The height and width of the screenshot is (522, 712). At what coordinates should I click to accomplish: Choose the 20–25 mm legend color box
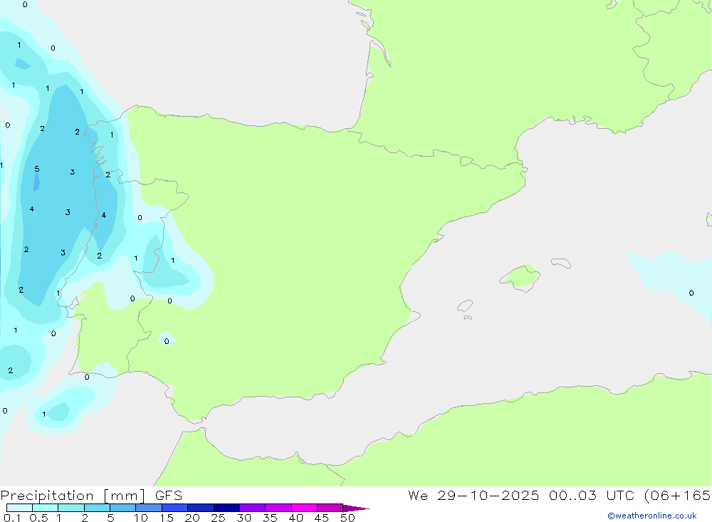click(x=201, y=508)
